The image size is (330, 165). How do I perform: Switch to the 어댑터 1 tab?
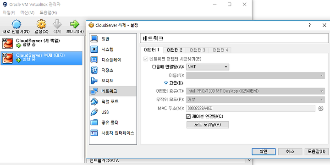click(152, 50)
